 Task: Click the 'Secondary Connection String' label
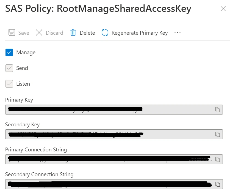tap(39, 175)
